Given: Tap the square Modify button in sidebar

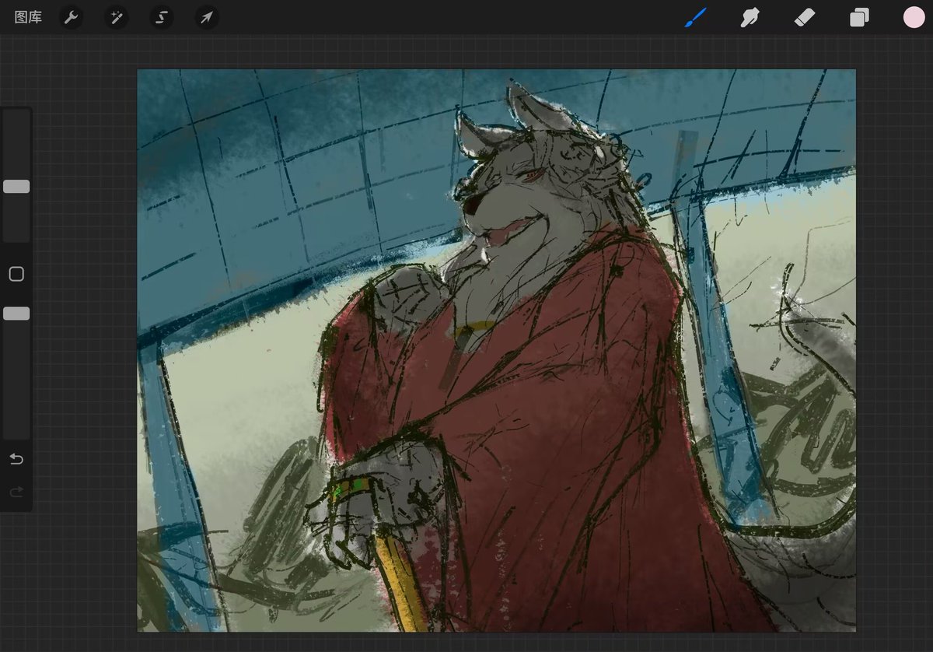Looking at the screenshot, I should click(16, 274).
